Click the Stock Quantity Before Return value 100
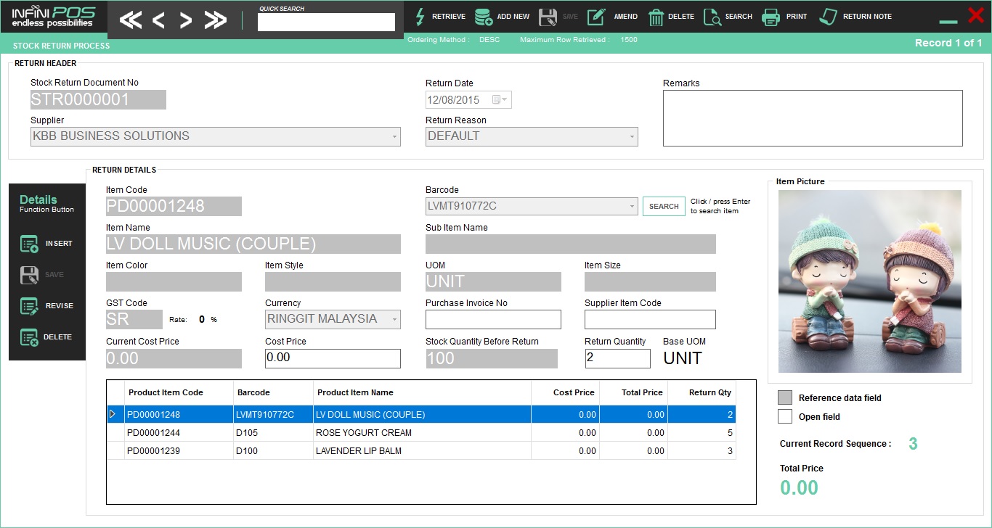This screenshot has height=528, width=992. (x=492, y=358)
